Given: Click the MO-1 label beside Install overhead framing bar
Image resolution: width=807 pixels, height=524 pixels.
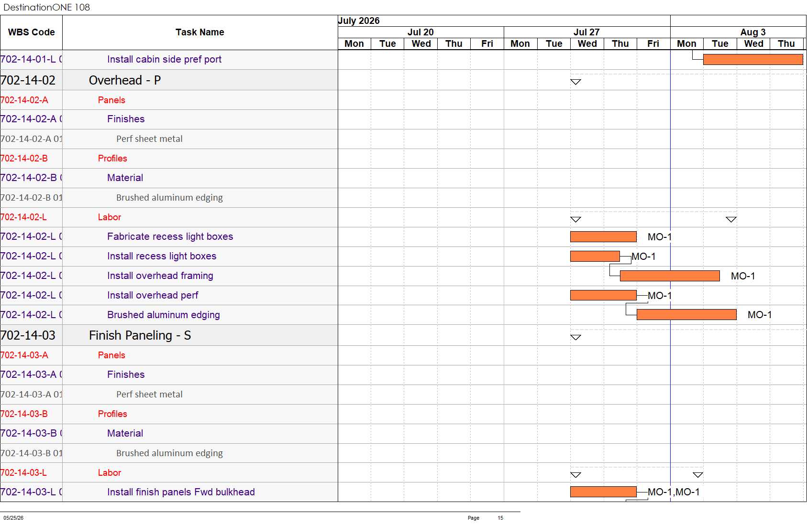Looking at the screenshot, I should pos(743,276).
